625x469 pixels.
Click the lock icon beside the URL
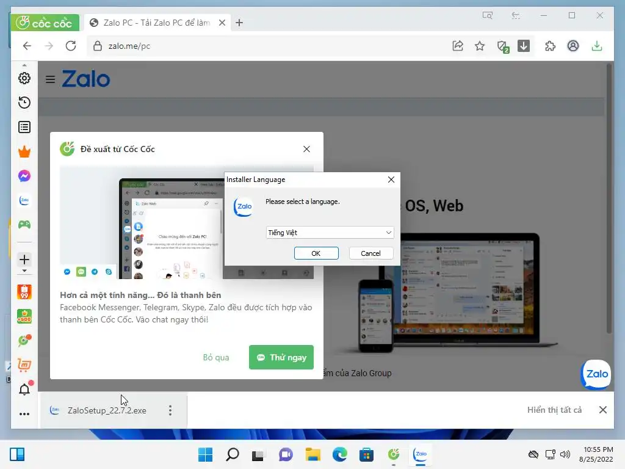[97, 46]
